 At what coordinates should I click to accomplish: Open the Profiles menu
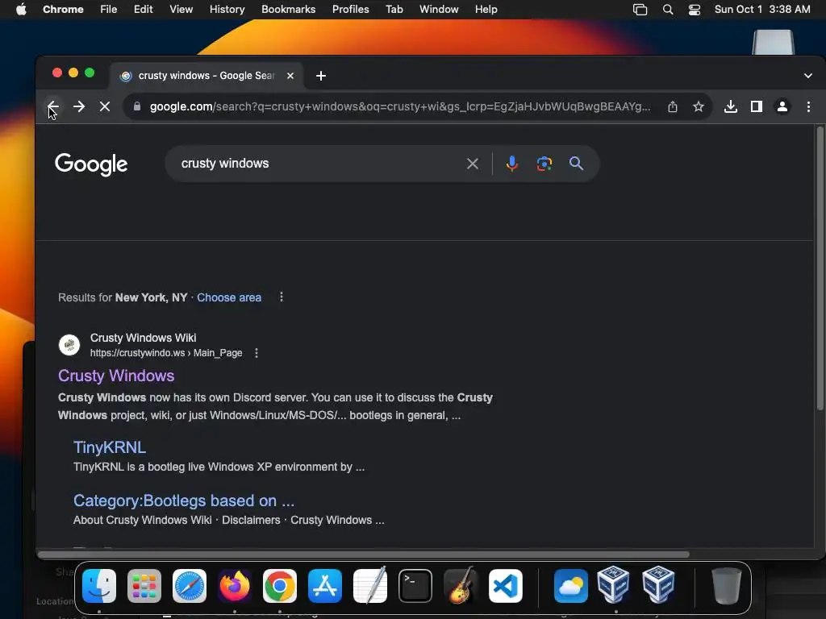coord(350,10)
